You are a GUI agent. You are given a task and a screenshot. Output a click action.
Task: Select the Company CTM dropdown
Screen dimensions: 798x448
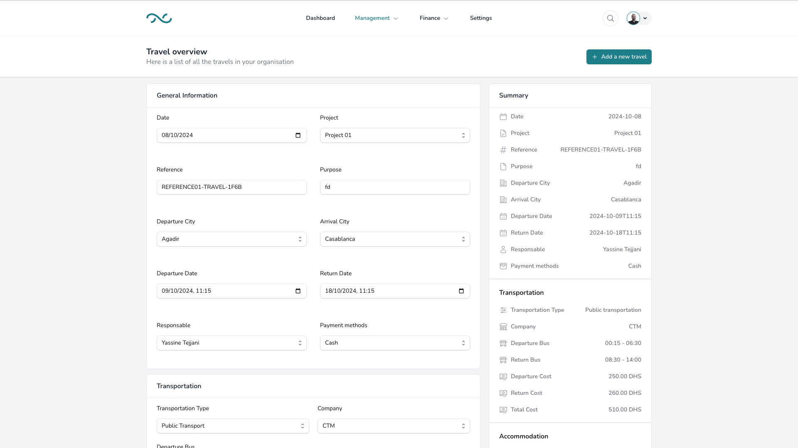click(393, 426)
